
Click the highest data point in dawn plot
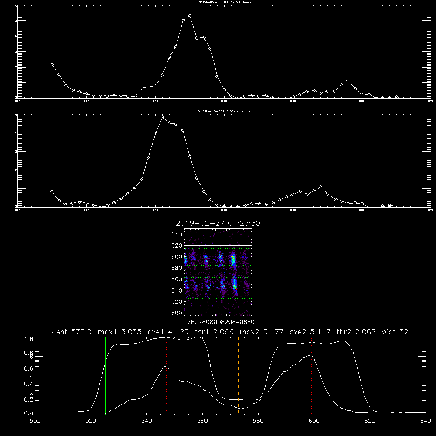[x=190, y=16]
